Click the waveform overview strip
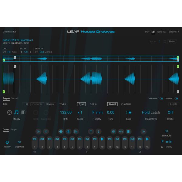 click(x=91, y=59)
